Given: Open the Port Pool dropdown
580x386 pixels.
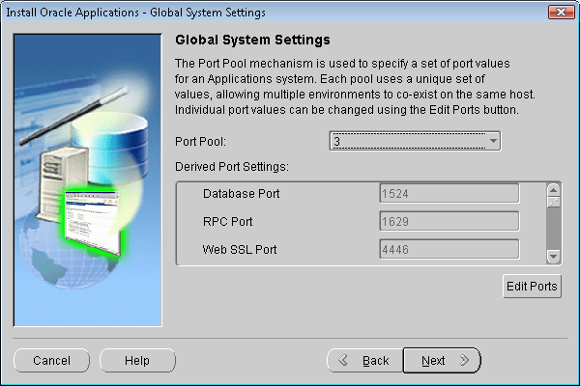Looking at the screenshot, I should pyautogui.click(x=415, y=141).
